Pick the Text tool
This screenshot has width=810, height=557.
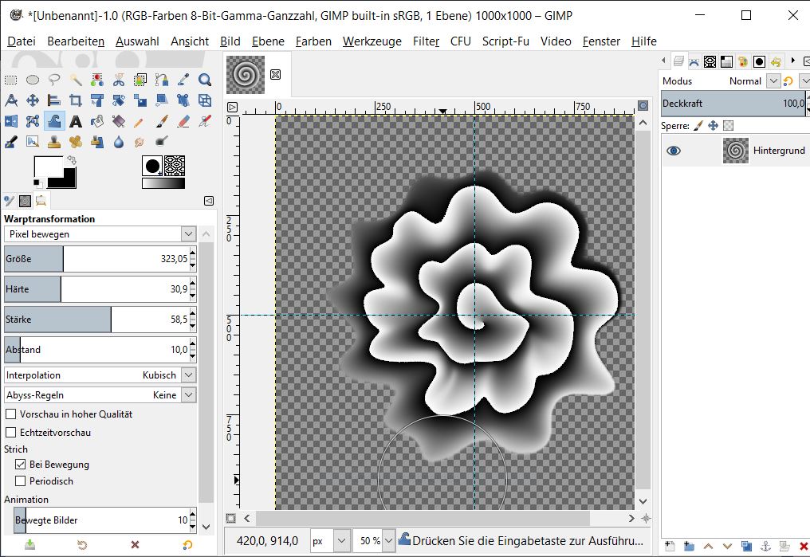pos(76,121)
